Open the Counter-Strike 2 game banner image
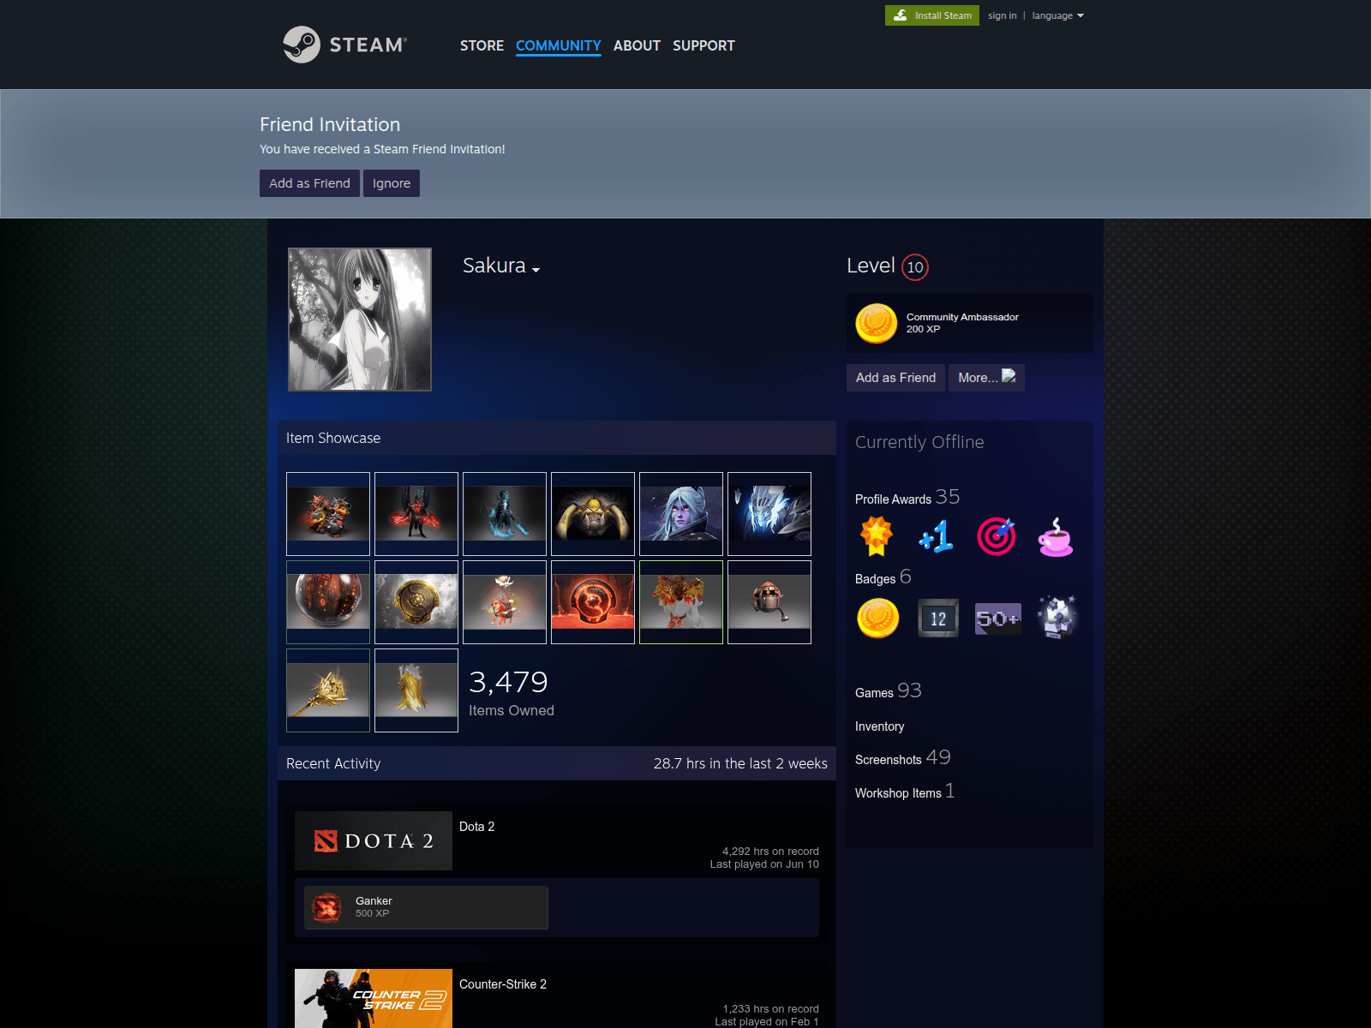 [x=374, y=998]
